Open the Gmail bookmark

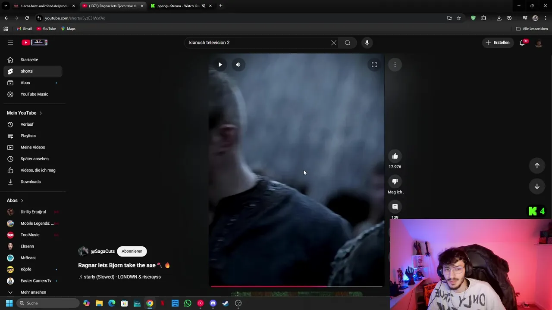[x=24, y=29]
